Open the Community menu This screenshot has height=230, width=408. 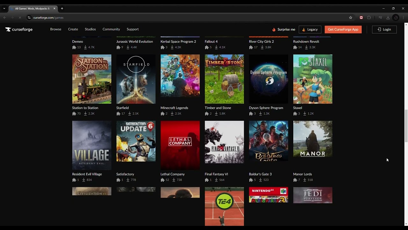(111, 29)
